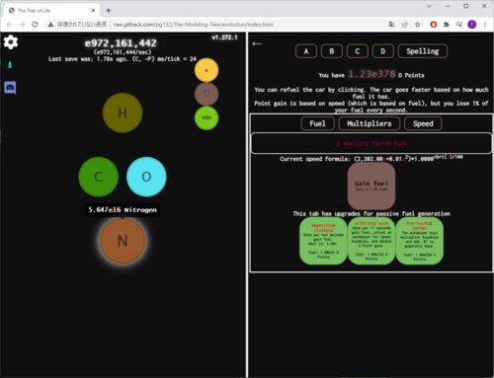The width and height of the screenshot is (494, 378).
Task: Click the address bar URL
Action: 194,25
